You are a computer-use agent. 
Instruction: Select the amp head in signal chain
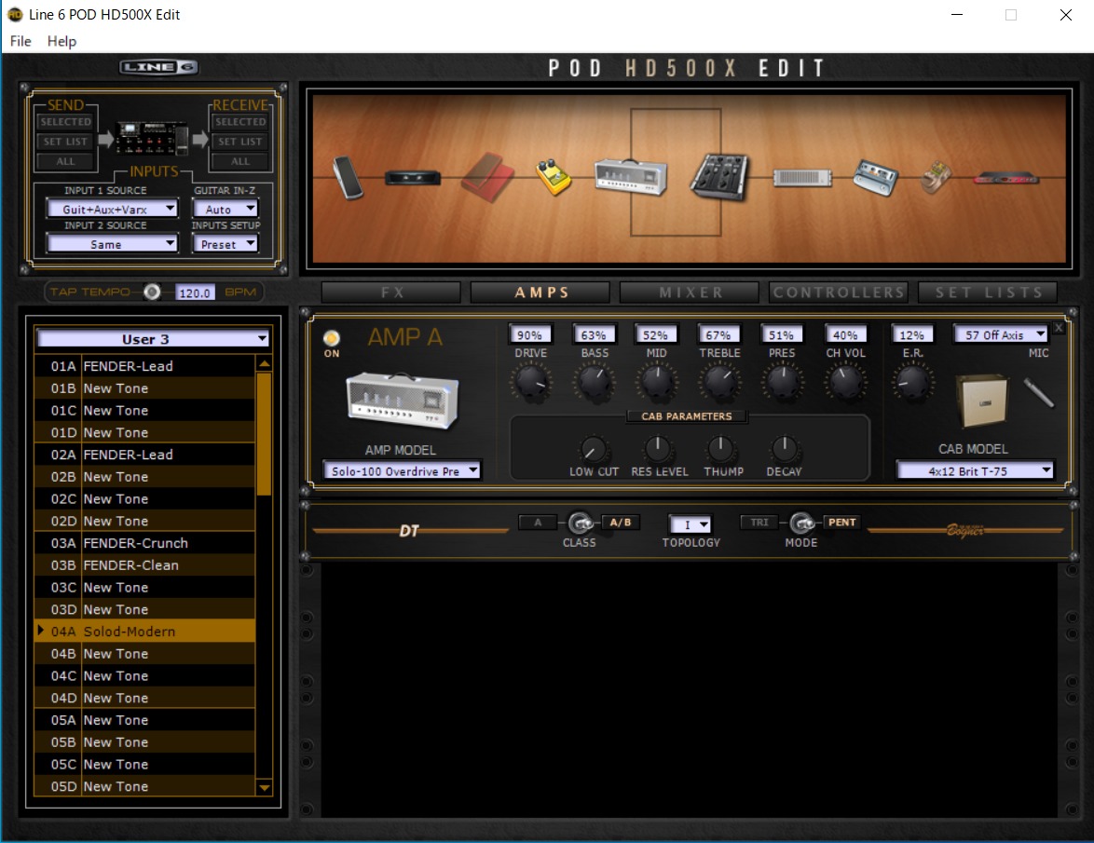point(631,176)
